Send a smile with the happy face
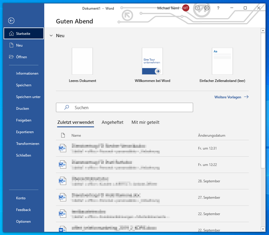Viewport: 269px width, 235px height. (x=198, y=8)
